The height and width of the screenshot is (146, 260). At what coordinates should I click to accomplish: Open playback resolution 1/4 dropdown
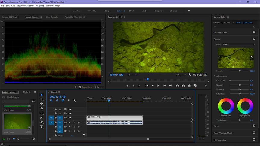tap(181, 75)
